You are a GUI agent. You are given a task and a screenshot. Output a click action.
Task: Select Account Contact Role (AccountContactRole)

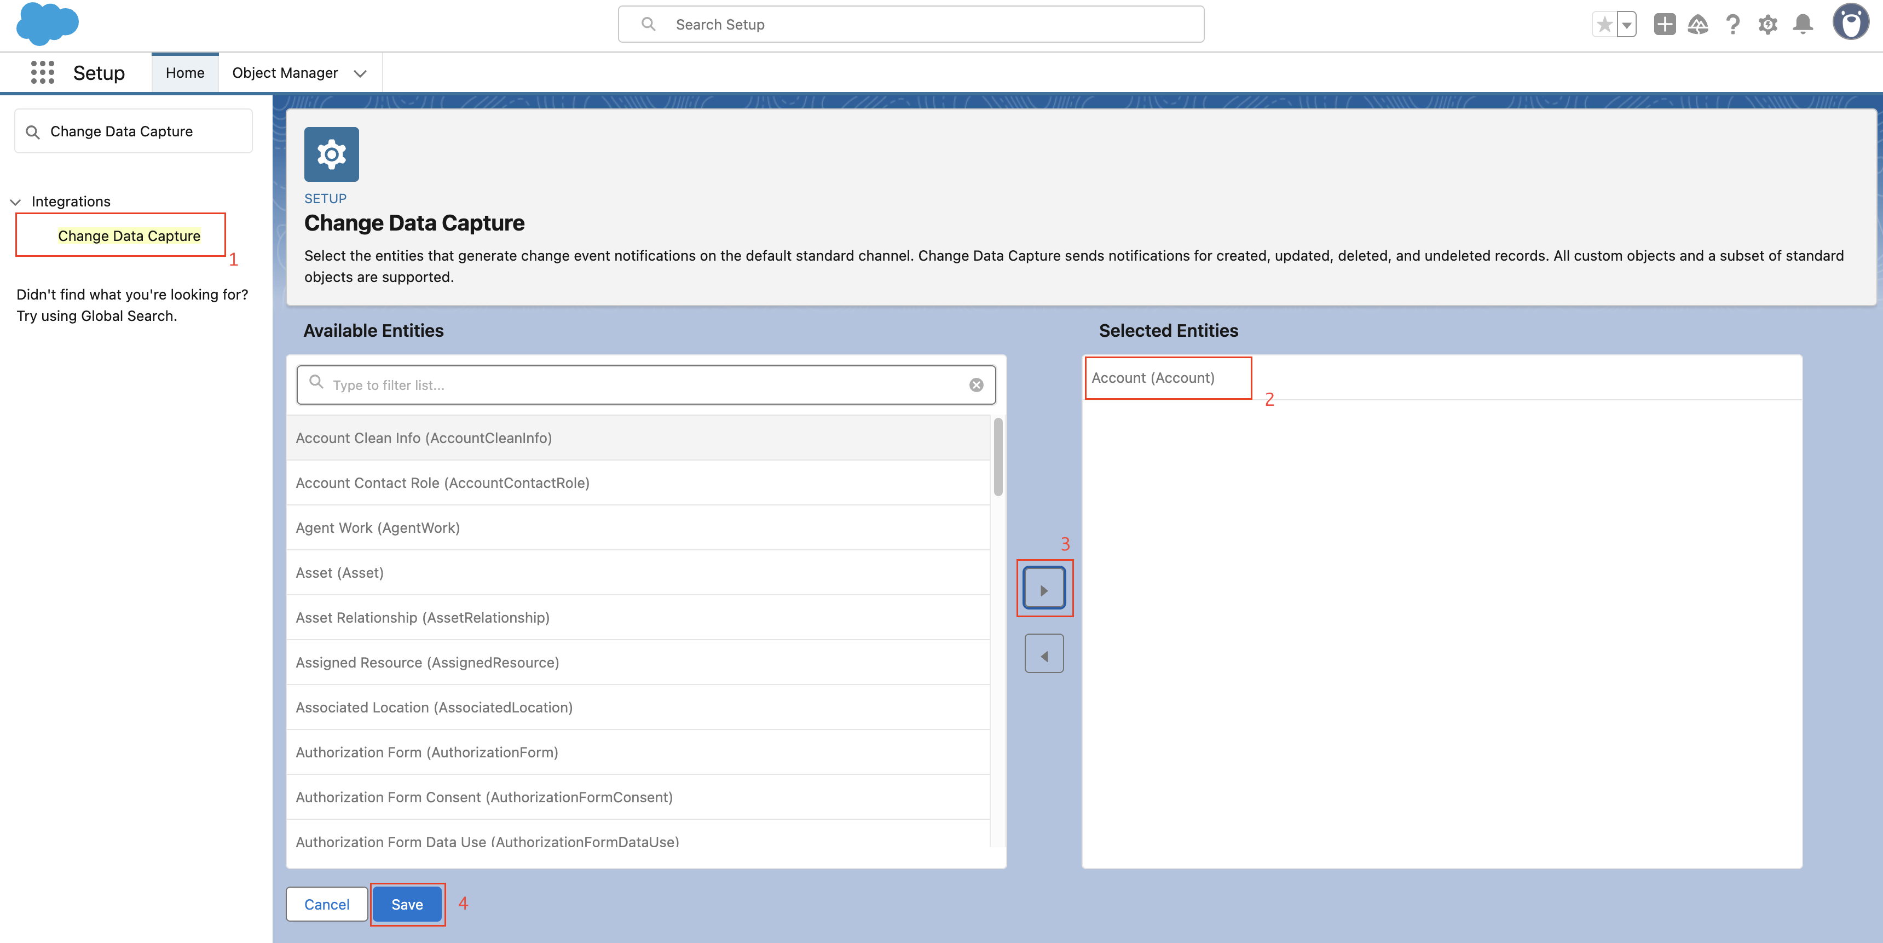point(637,483)
